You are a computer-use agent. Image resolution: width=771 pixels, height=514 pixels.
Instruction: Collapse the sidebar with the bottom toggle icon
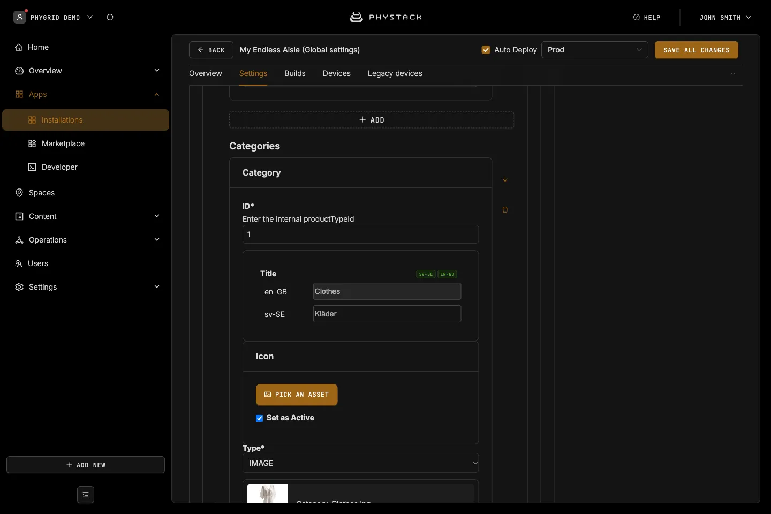click(86, 495)
